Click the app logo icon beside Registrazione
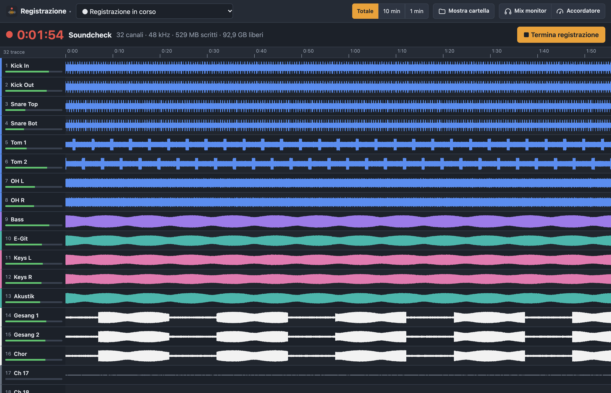 click(x=12, y=11)
